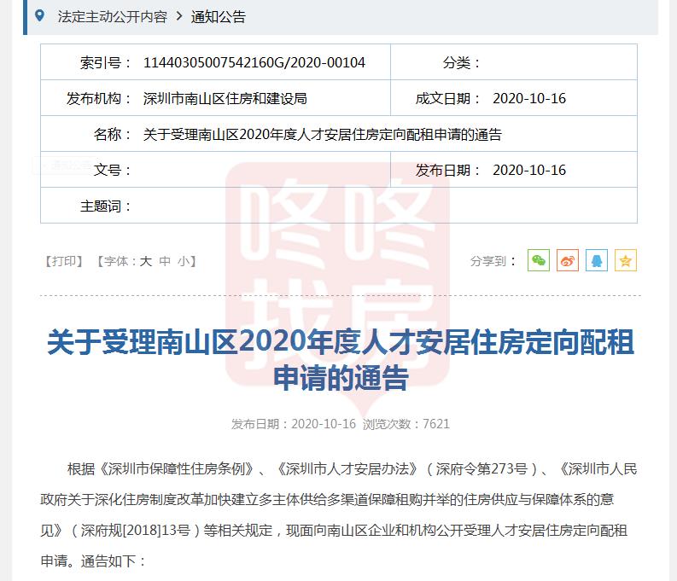Open 通知公告 breadcrumb link
This screenshot has height=581, width=677.
pyautogui.click(x=218, y=17)
